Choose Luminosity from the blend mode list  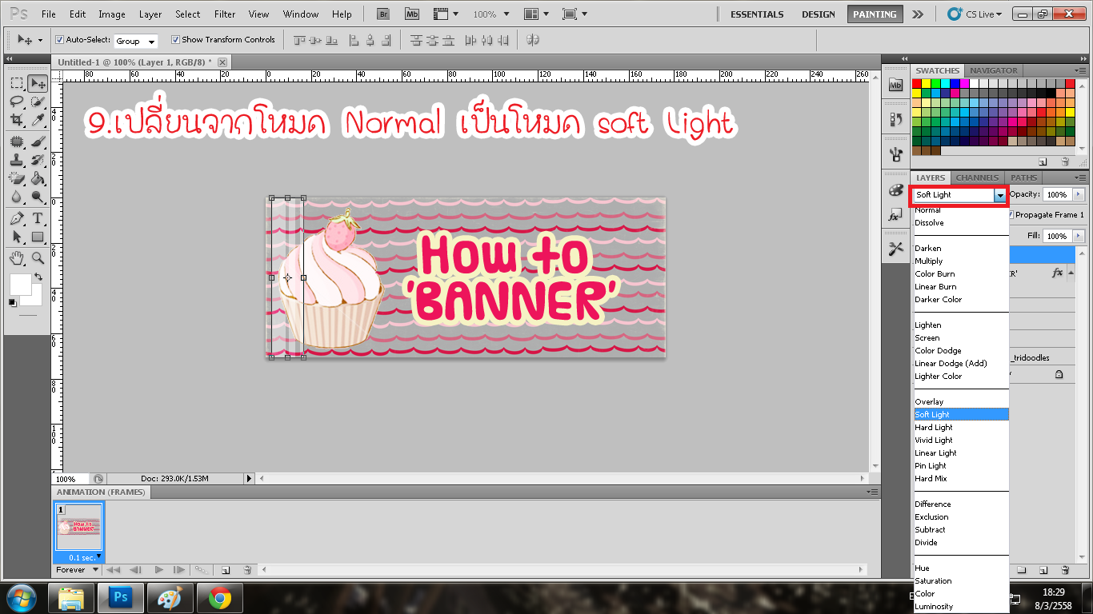pyautogui.click(x=961, y=607)
